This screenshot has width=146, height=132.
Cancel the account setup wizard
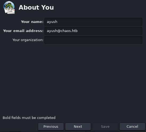pos(132,127)
